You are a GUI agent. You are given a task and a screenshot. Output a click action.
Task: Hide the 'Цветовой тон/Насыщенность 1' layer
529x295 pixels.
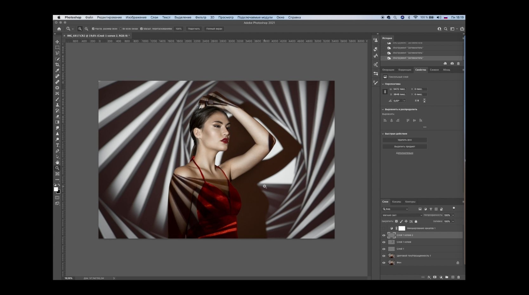tap(384, 256)
